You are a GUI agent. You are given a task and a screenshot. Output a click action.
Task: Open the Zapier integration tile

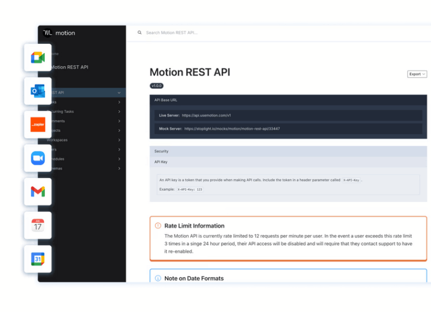[x=38, y=125]
